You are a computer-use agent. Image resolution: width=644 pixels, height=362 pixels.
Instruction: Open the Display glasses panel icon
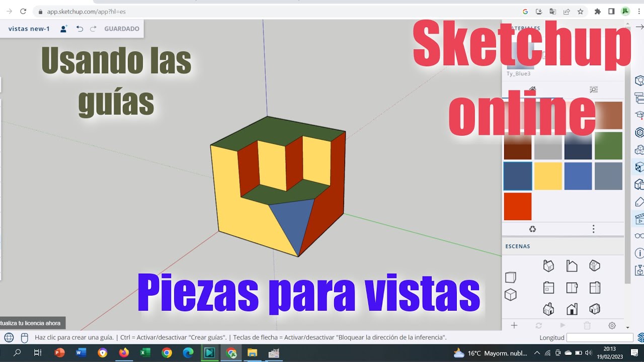point(639,236)
